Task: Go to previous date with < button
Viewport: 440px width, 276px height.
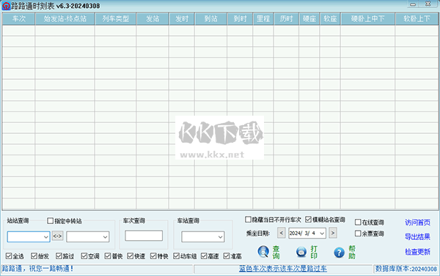Action: (x=282, y=233)
